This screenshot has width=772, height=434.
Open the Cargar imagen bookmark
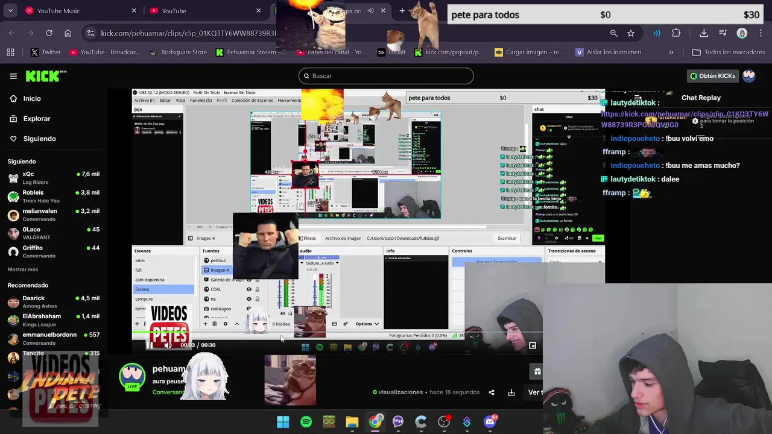pos(529,52)
